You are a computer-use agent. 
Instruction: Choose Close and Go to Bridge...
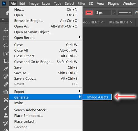(46, 62)
